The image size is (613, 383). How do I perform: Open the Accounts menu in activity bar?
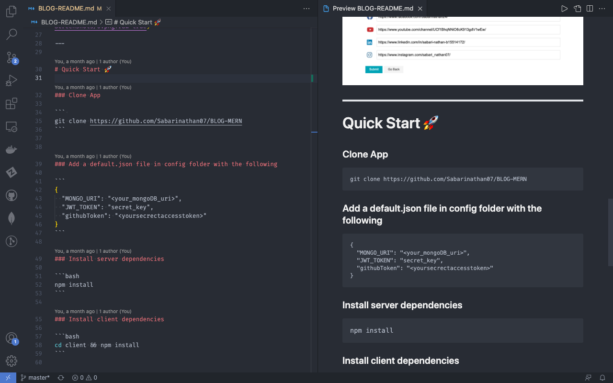click(11, 338)
